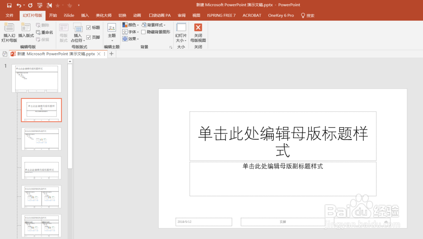Open OneKey 6 Pro tab
This screenshot has width=423, height=239.
pos(281,15)
